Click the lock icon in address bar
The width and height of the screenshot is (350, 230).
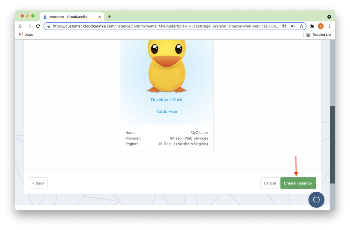click(x=48, y=26)
